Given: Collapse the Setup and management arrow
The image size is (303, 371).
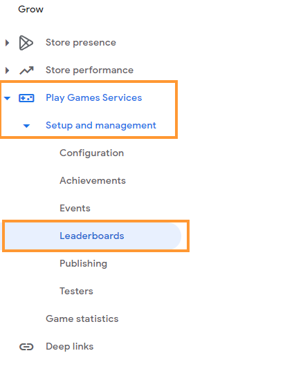Looking at the screenshot, I should 26,126.
